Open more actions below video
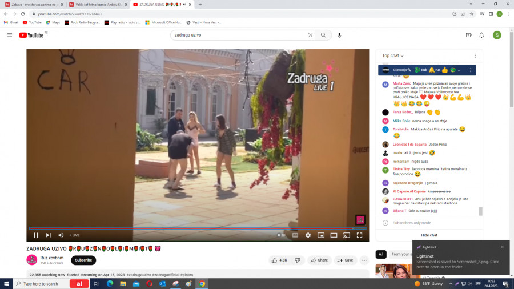This screenshot has width=514, height=289. click(x=364, y=260)
